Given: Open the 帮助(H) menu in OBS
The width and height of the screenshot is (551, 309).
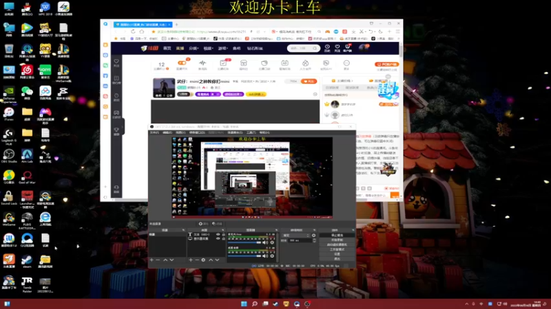Looking at the screenshot, I should coord(264,133).
